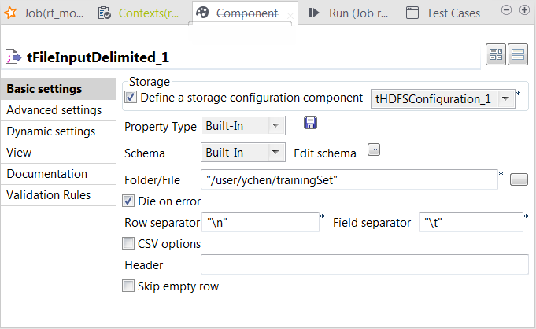
Task: Open Edit schema ellipsis button
Action: click(x=374, y=150)
